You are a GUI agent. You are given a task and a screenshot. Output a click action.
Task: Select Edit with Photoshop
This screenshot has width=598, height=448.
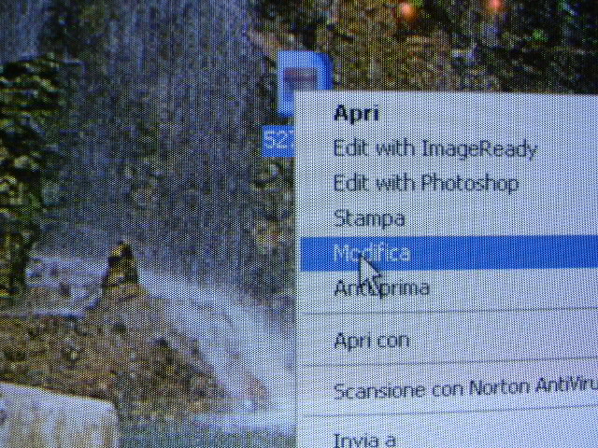click(425, 183)
